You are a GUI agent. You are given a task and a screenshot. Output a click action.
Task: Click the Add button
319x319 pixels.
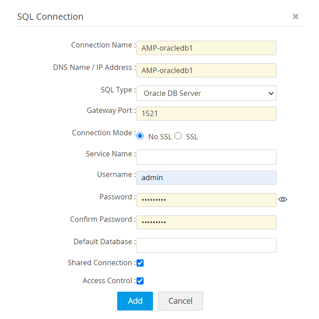pos(135,301)
